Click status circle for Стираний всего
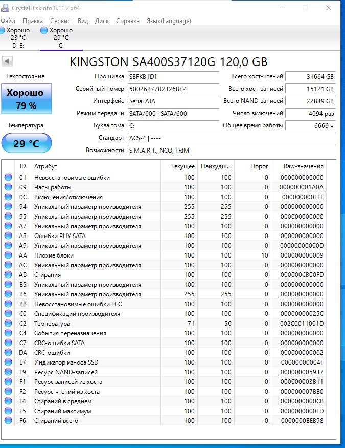 click(8, 420)
